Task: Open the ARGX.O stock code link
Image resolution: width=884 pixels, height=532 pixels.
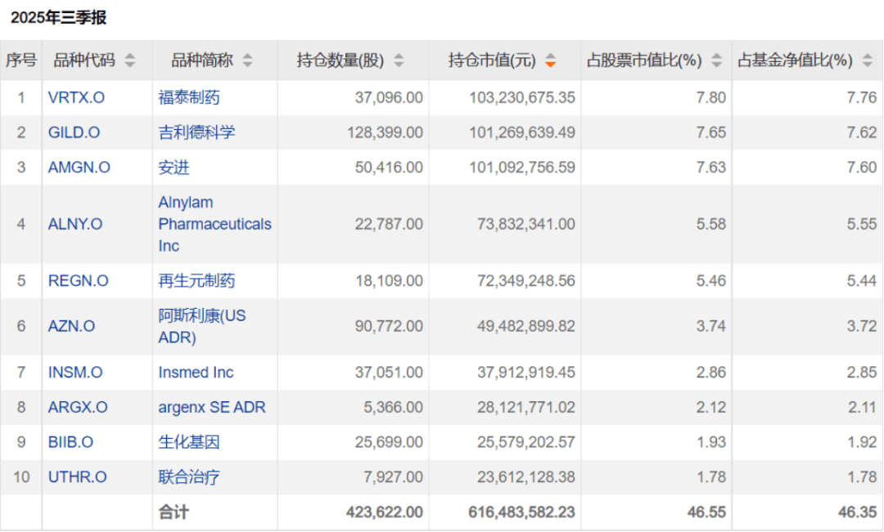Action: pyautogui.click(x=78, y=408)
